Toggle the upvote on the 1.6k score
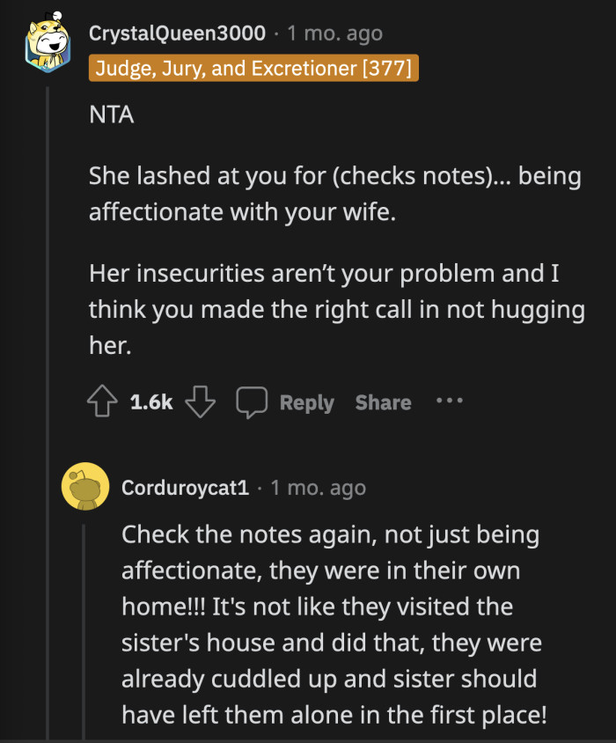The height and width of the screenshot is (743, 616). pos(102,401)
